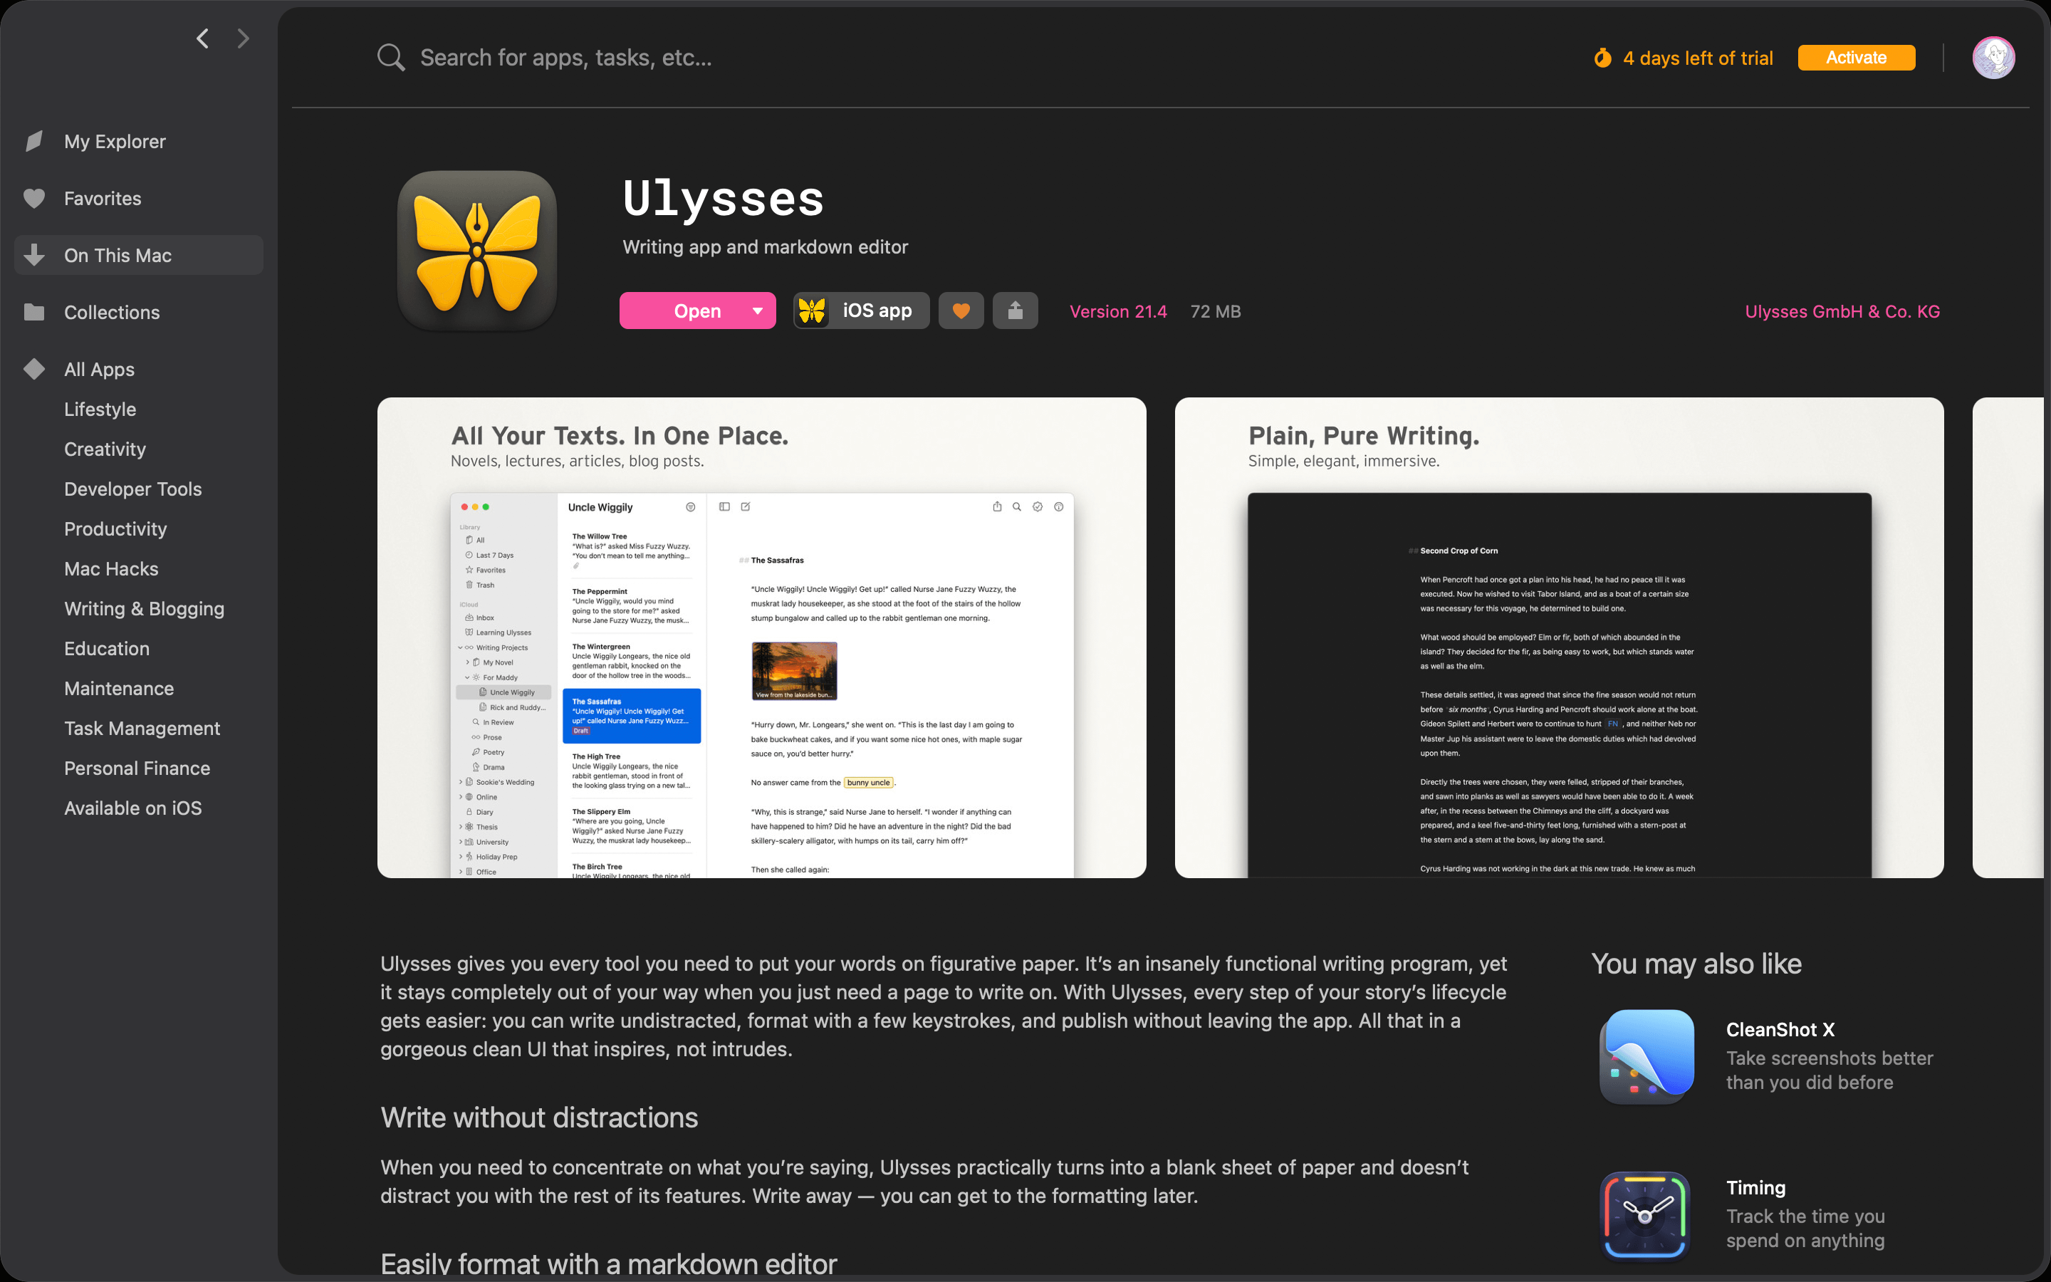Click the share icon button
2051x1282 pixels.
tap(1016, 311)
